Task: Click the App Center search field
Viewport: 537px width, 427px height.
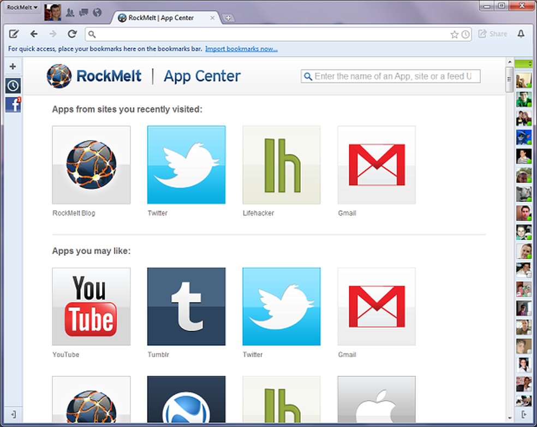Action: tap(390, 76)
